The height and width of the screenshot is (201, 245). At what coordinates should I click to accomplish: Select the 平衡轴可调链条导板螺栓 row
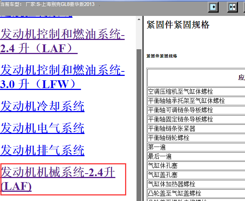196,110
